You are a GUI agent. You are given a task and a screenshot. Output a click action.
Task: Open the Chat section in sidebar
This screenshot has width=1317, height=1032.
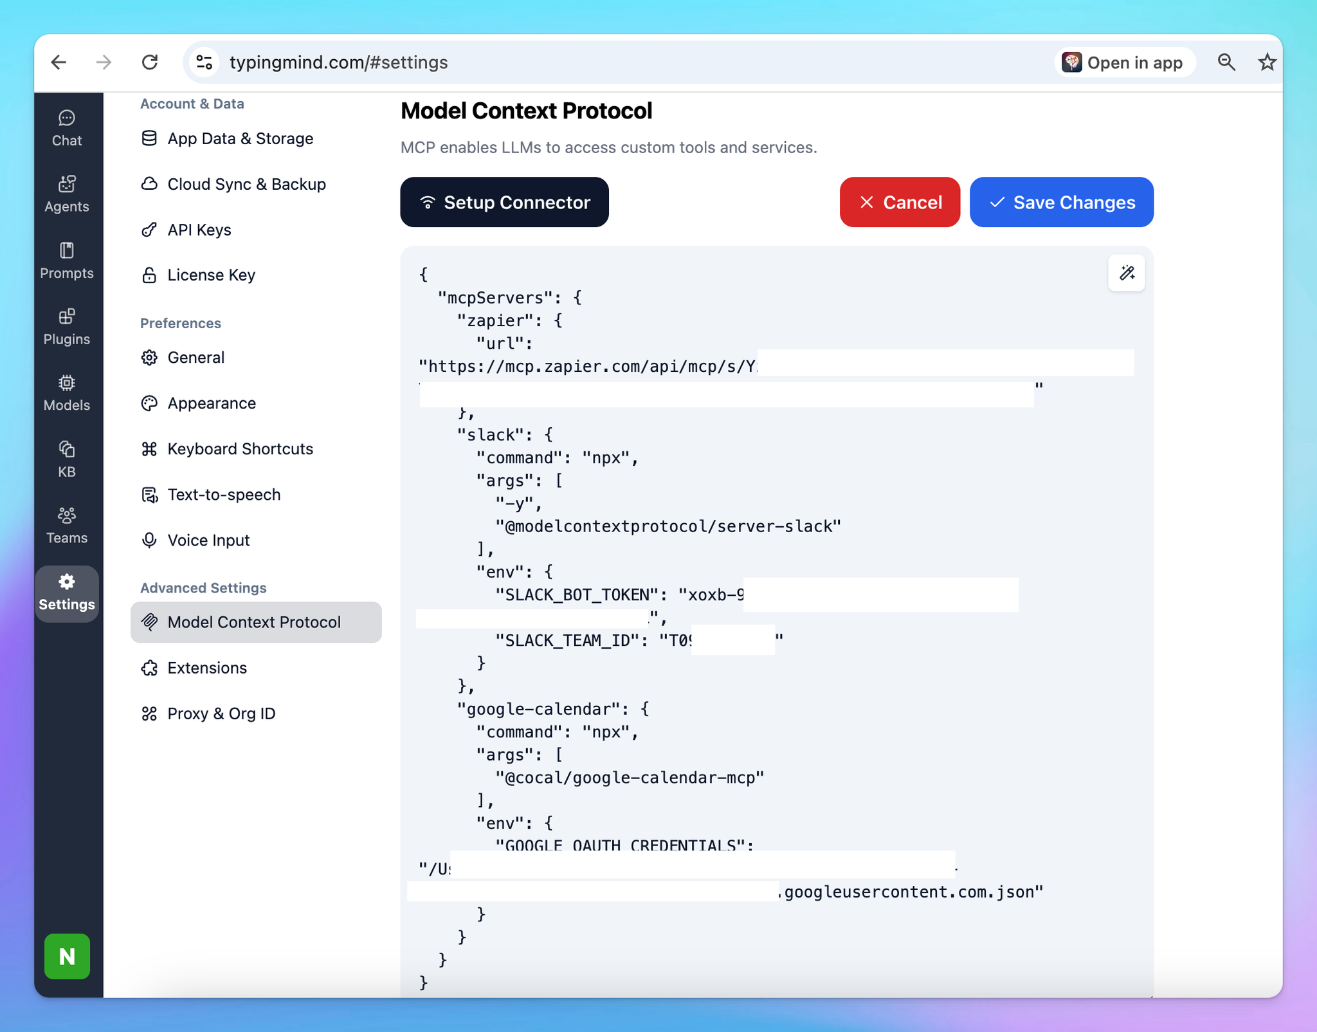67,128
